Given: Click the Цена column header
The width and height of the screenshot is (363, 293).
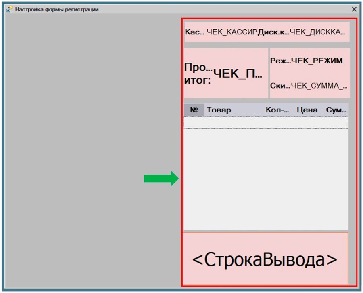Looking at the screenshot, I should tap(307, 110).
